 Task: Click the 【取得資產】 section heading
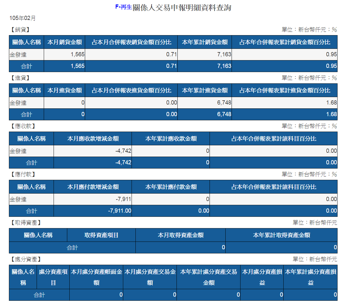26,223
